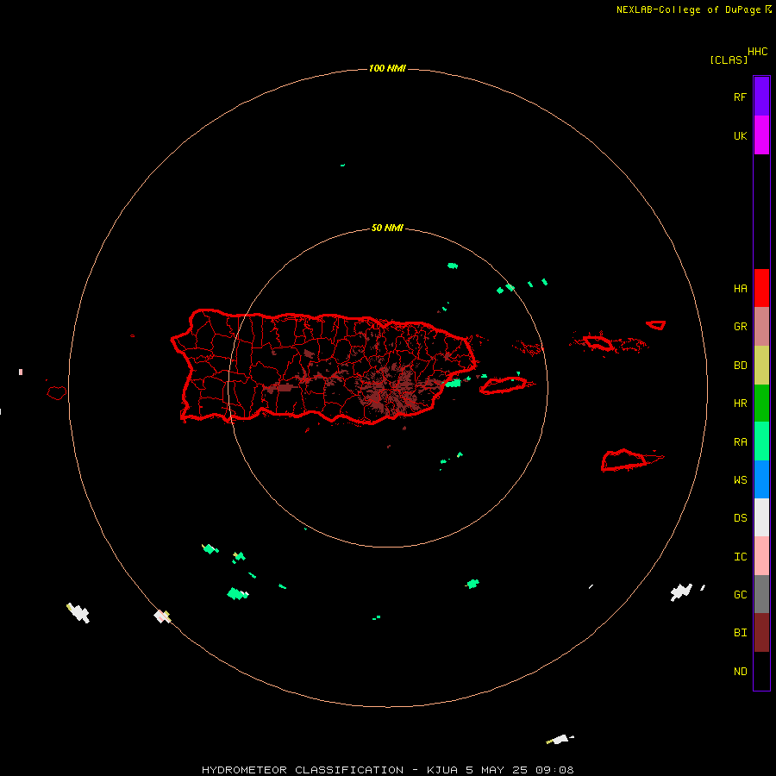Click the GC legend label
This screenshot has width=776, height=776.
click(740, 595)
